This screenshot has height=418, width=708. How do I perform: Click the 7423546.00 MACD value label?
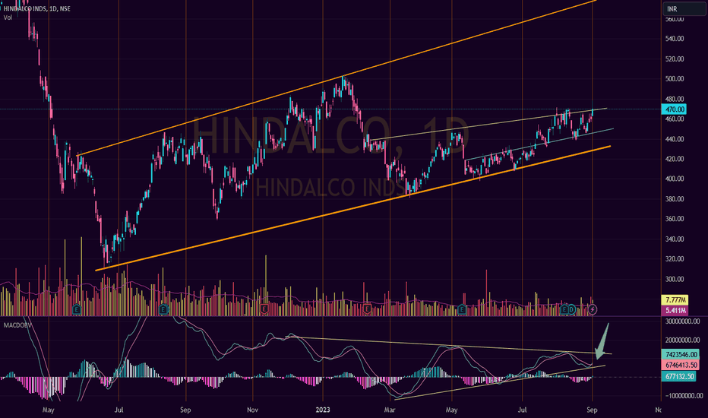681,354
